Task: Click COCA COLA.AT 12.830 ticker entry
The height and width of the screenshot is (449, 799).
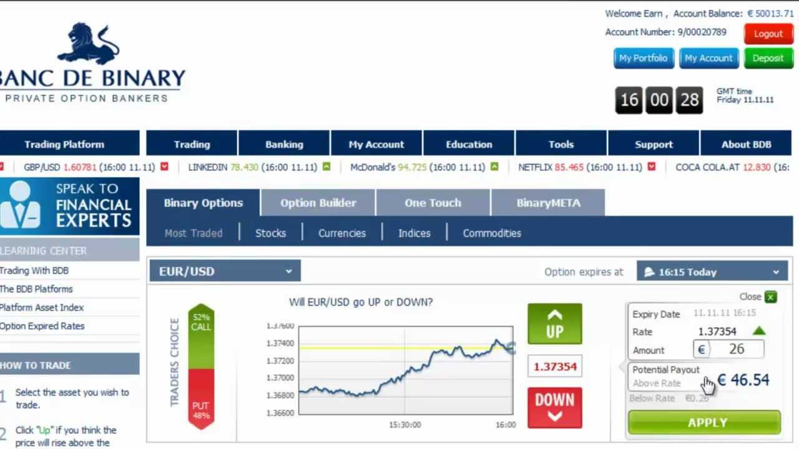Action: pyautogui.click(x=732, y=167)
